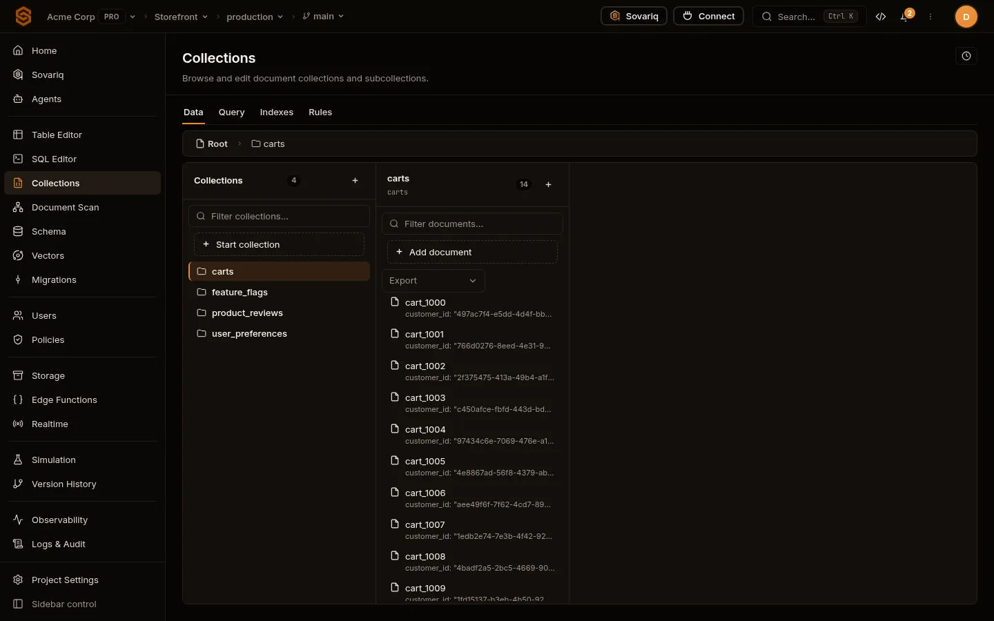Open Sovariq in sidebar
This screenshot has width=994, height=621.
(83, 75)
